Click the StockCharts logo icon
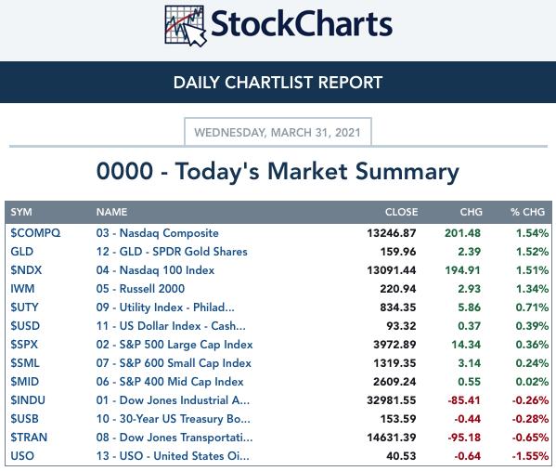Image resolution: width=556 pixels, height=471 pixels. [186, 26]
